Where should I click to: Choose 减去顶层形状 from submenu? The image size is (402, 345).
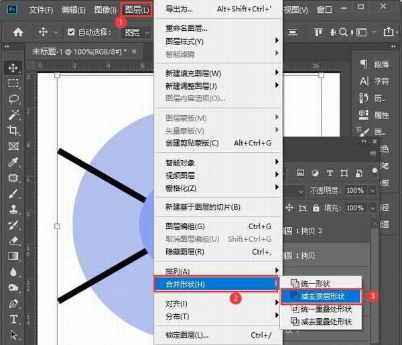point(321,295)
